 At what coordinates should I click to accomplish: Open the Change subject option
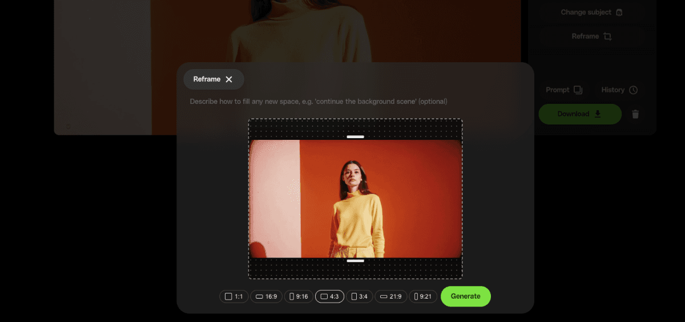point(591,12)
